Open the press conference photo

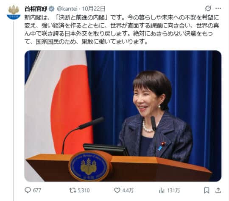tap(123, 116)
